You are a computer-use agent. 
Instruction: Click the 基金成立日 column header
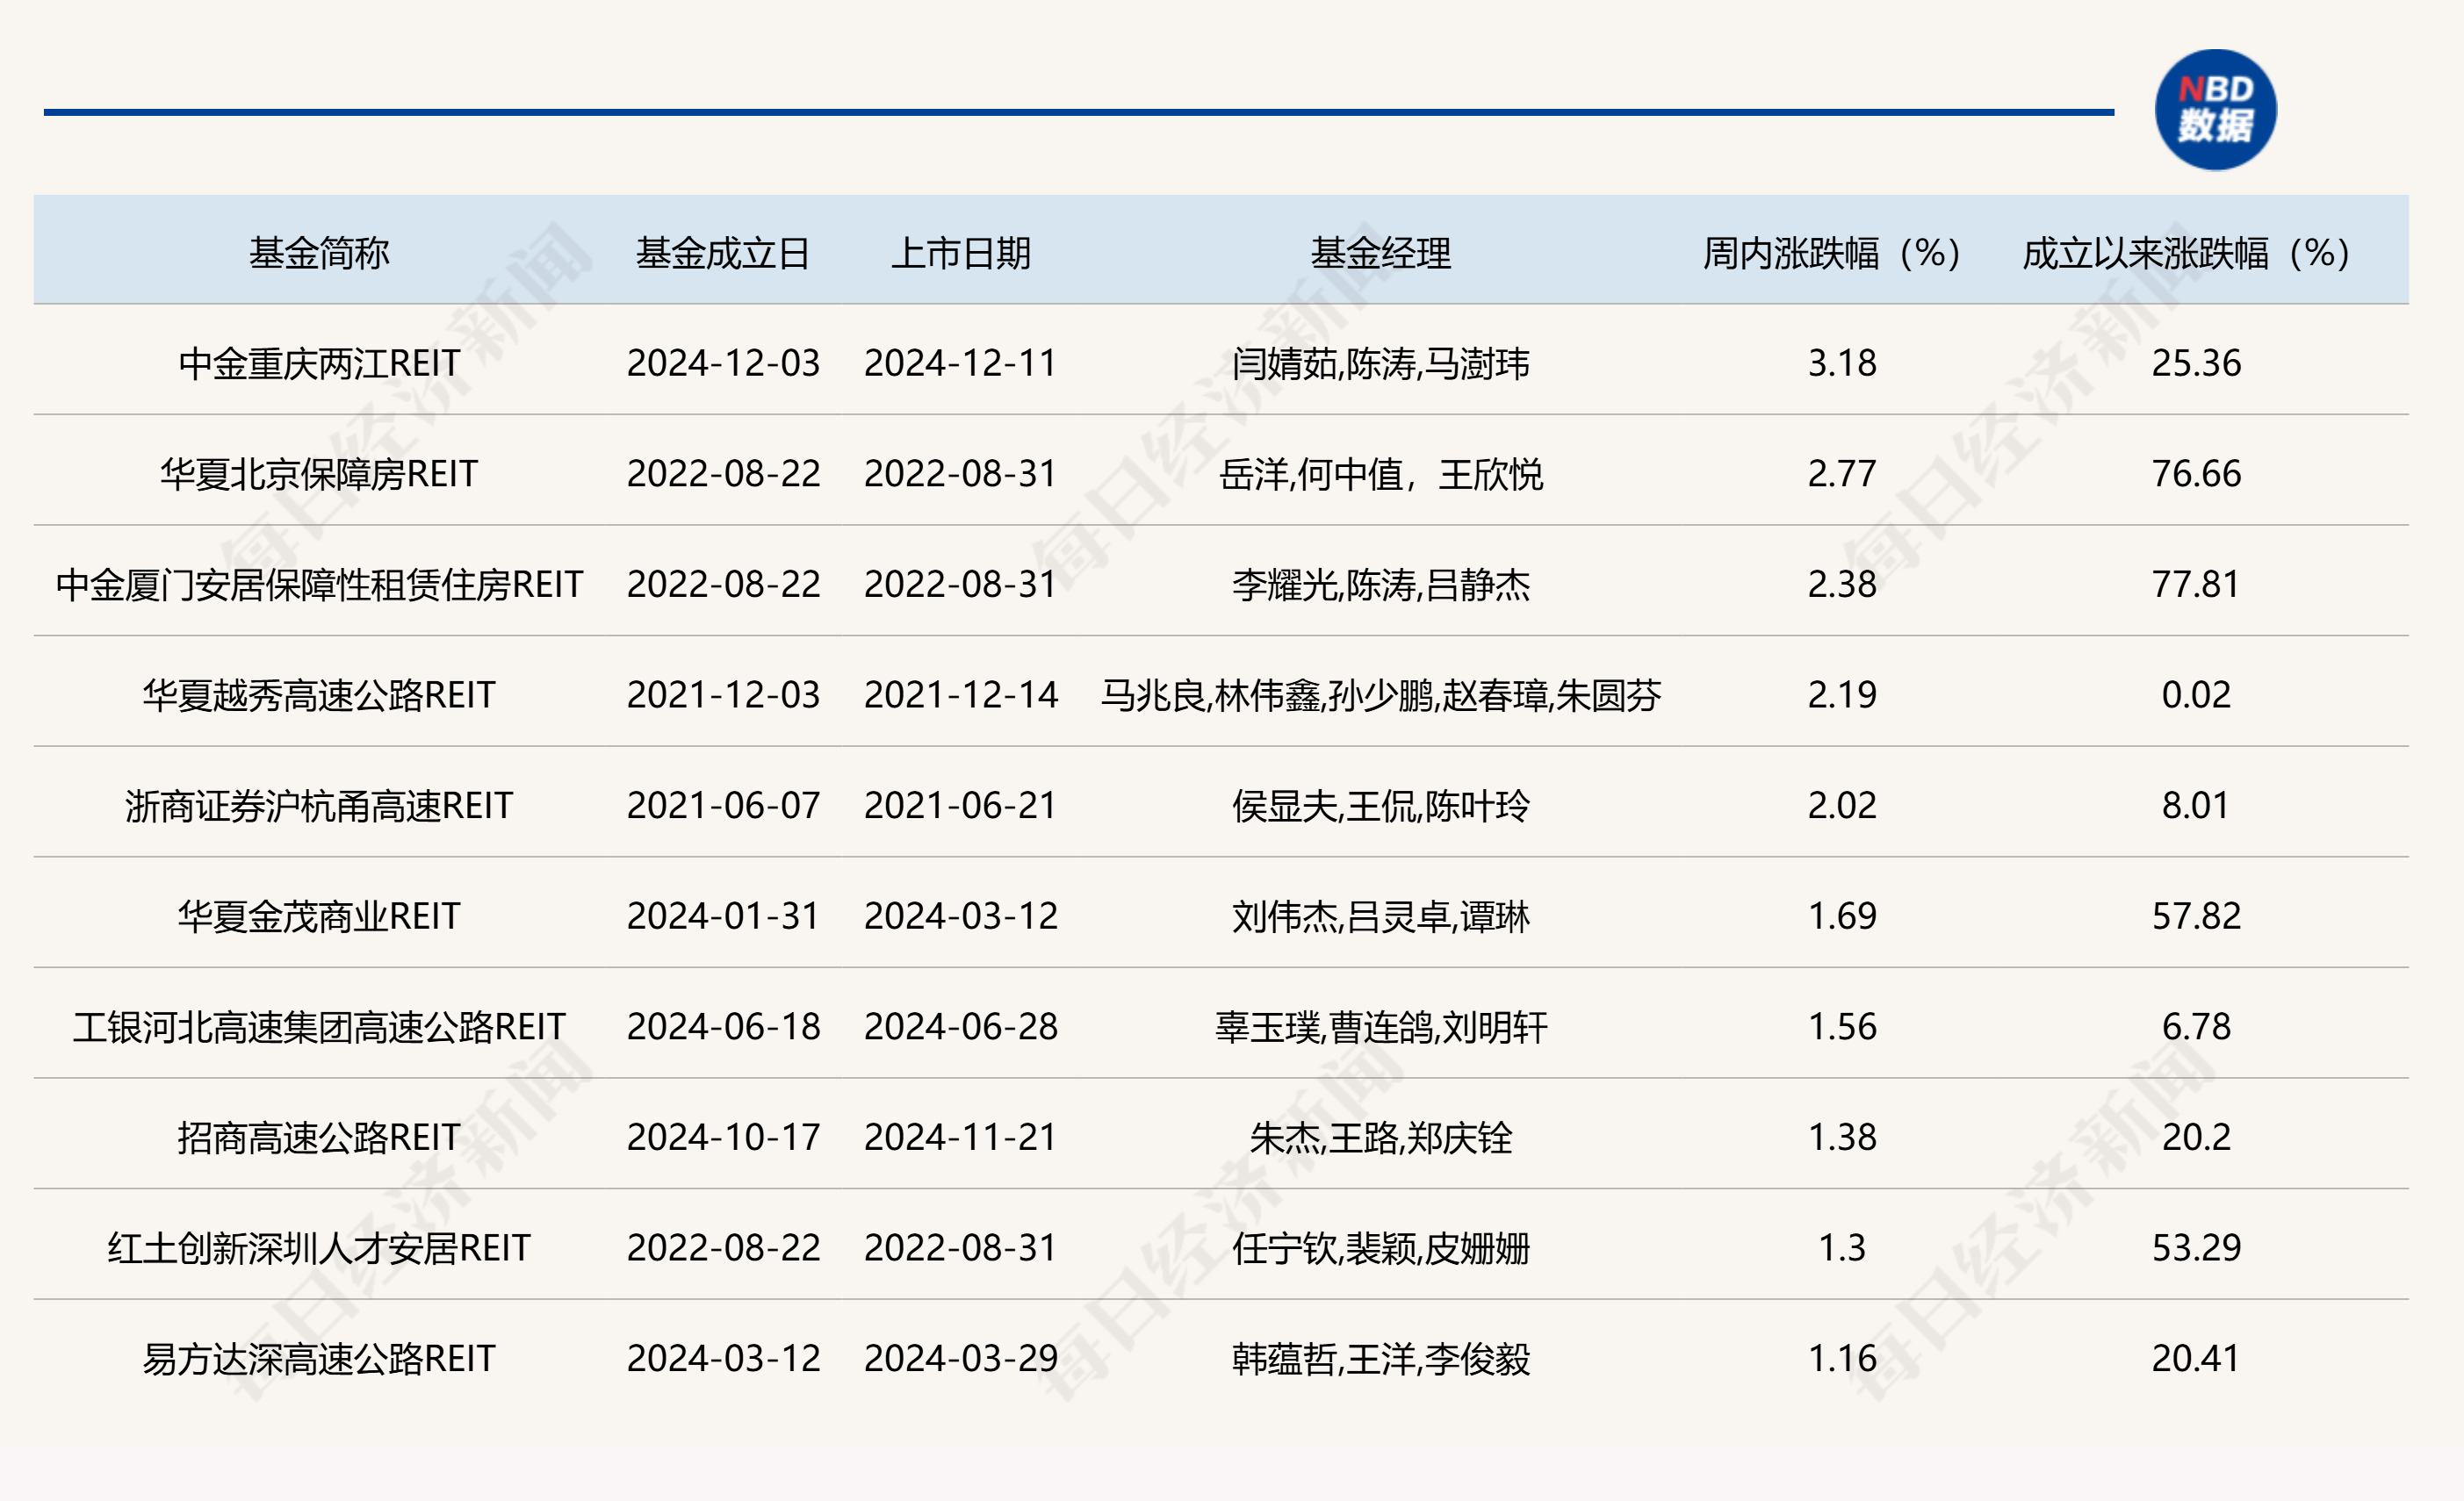click(x=722, y=253)
